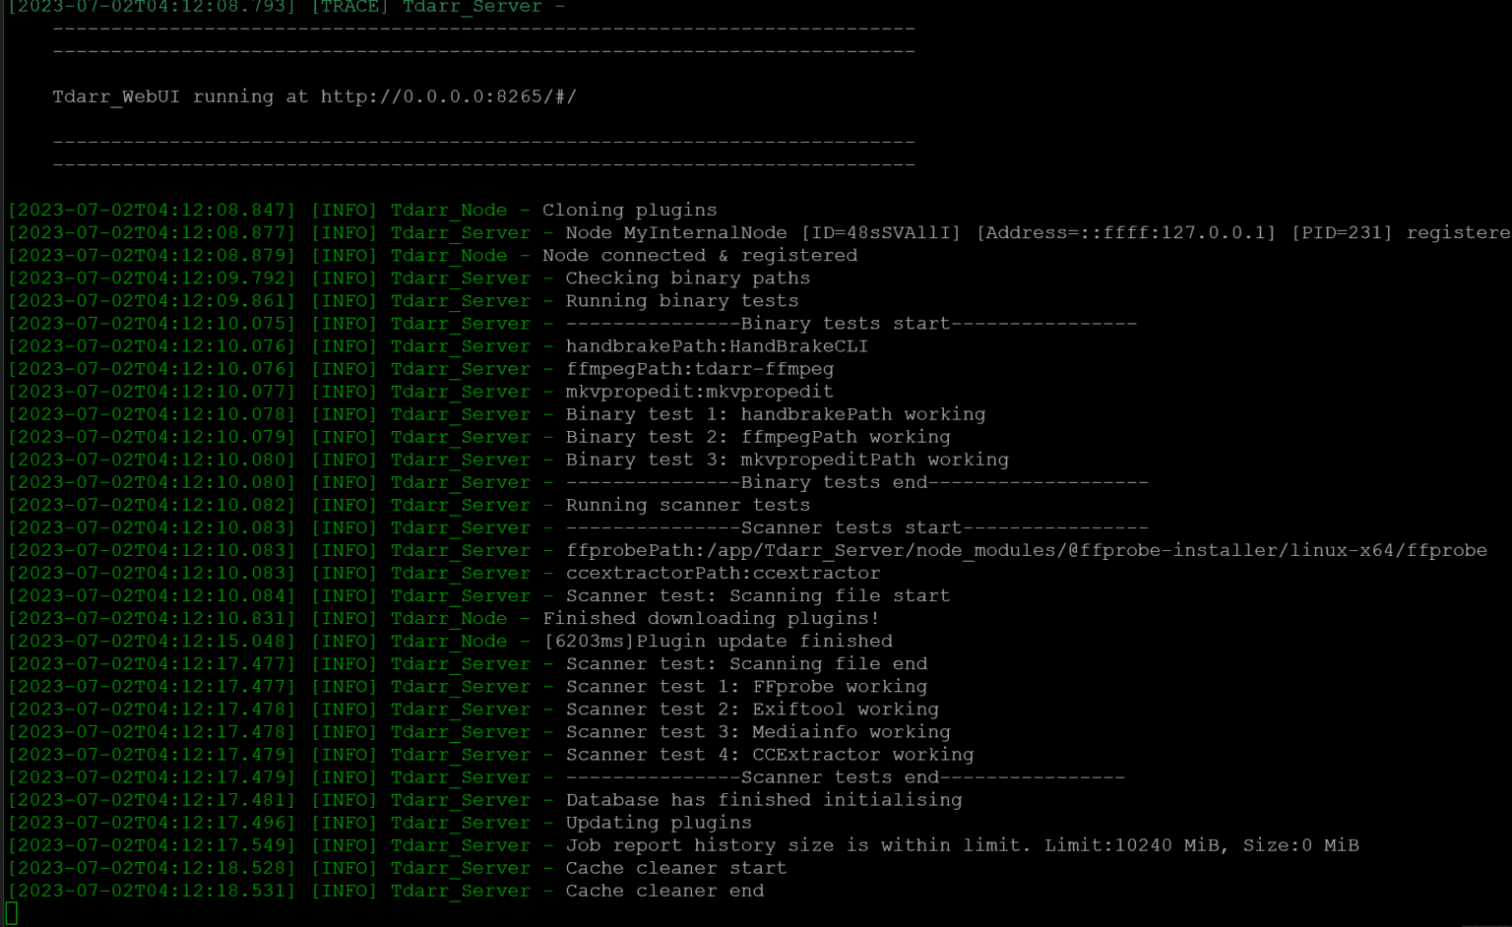Select the Checking binary paths entry
This screenshot has width=1512, height=927.
tap(687, 278)
